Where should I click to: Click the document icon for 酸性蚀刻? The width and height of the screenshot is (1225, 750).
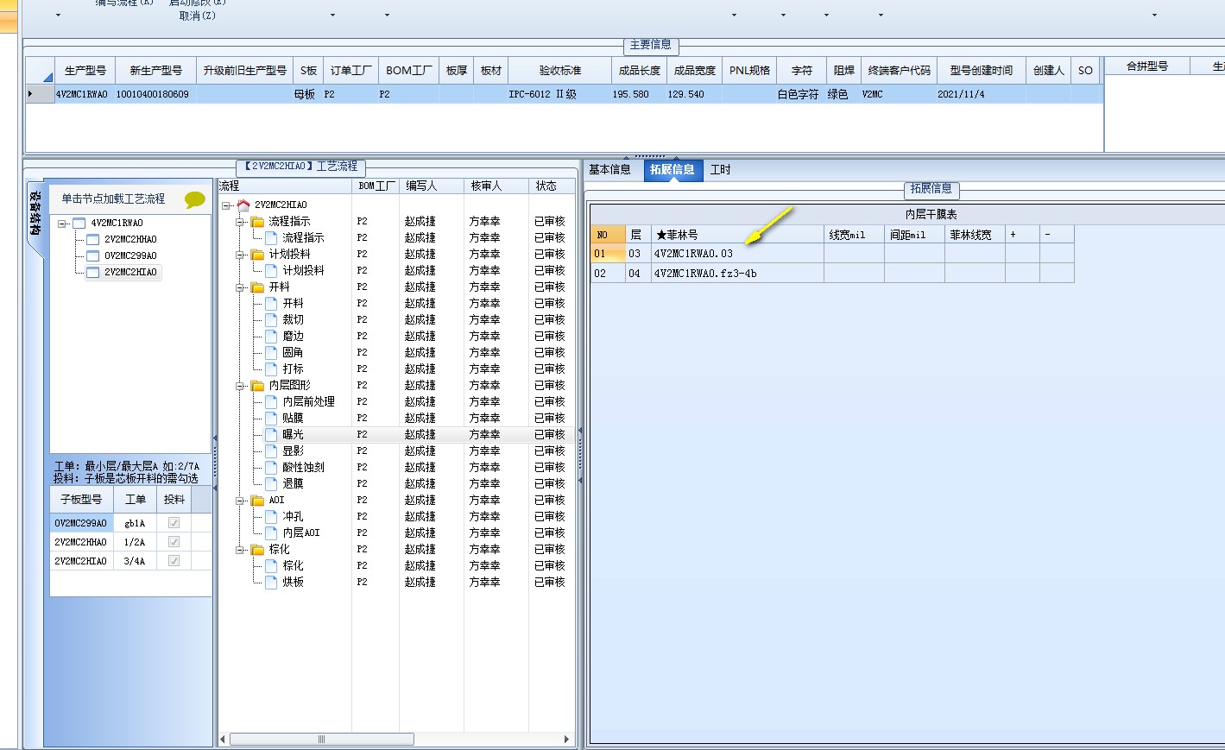point(271,468)
